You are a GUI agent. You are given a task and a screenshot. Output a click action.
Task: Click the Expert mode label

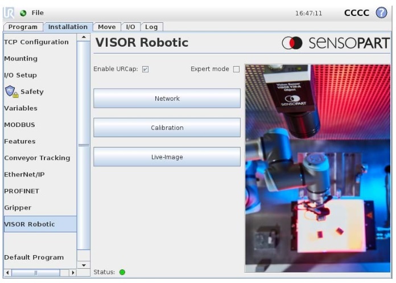point(209,69)
